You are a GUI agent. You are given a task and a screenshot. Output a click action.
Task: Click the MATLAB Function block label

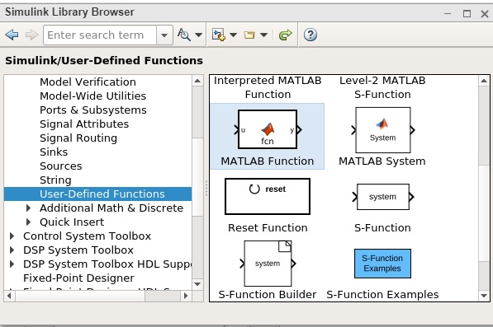pos(268,161)
